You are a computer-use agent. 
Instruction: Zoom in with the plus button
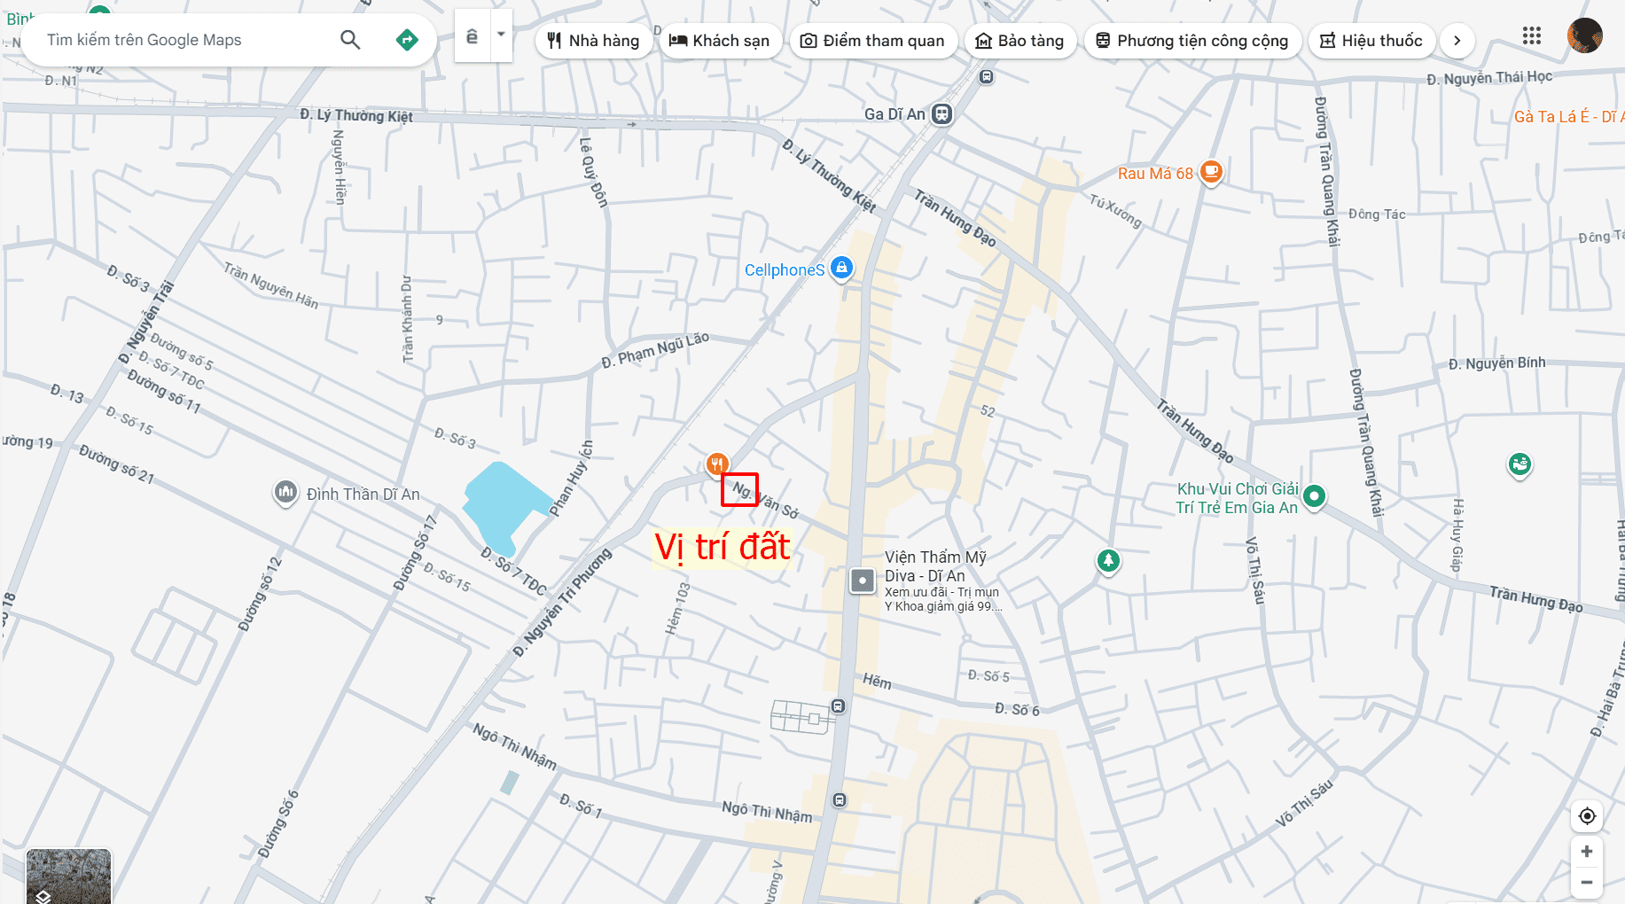click(1587, 852)
